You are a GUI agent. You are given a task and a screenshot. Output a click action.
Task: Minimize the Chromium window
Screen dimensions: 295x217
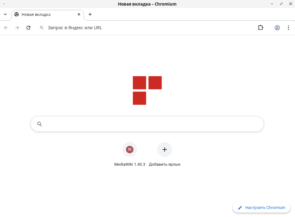click(x=273, y=4)
